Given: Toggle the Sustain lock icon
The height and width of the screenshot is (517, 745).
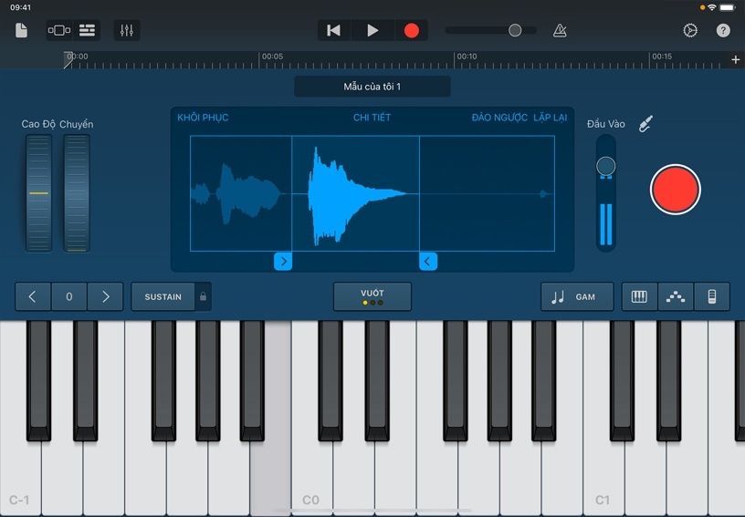Looking at the screenshot, I should click(x=203, y=296).
